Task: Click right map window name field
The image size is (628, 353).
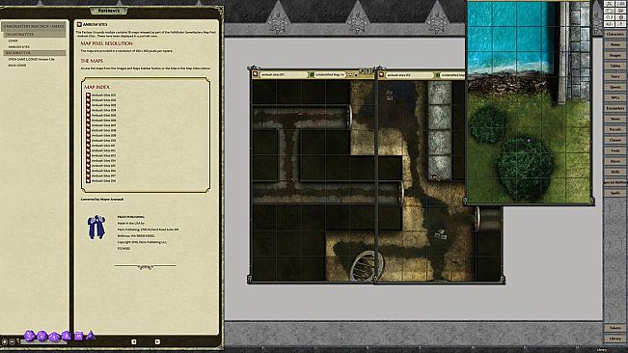Action: 409,75
